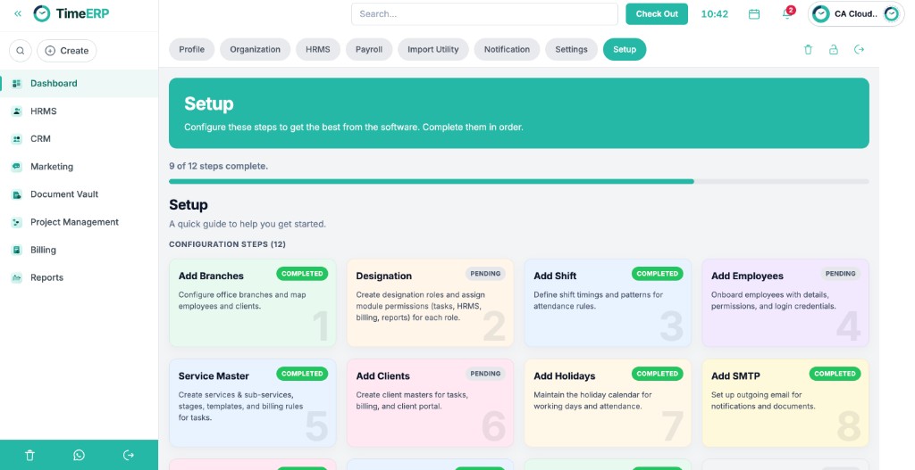This screenshot has height=470, width=915.
Task: Collapse the sidebar with double-chevron icon
Action: point(18,13)
